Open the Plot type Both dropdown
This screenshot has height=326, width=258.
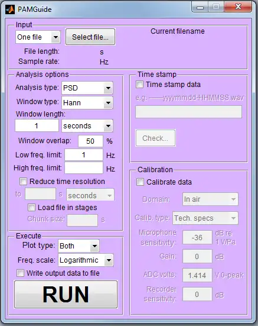pos(79,246)
